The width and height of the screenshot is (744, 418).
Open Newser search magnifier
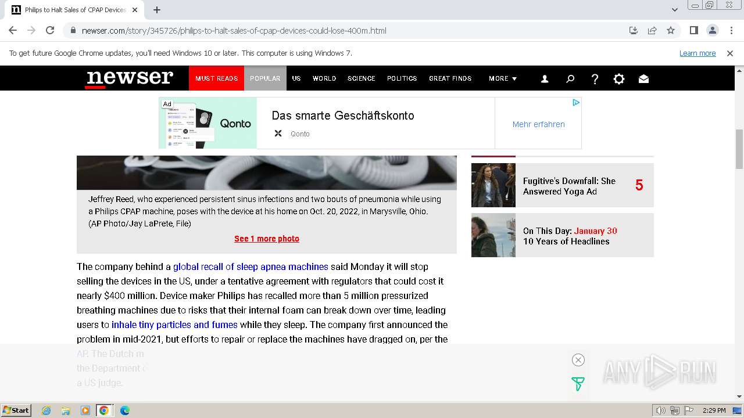[x=570, y=79]
